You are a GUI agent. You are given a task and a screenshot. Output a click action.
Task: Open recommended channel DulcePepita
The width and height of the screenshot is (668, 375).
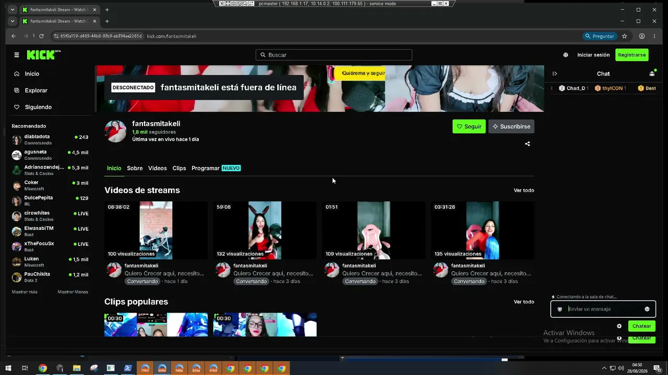click(x=51, y=201)
